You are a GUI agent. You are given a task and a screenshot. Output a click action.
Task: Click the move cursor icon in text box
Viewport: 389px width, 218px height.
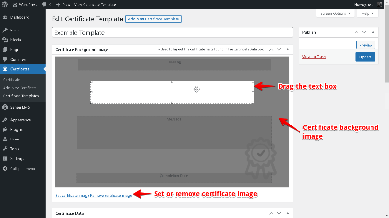click(197, 89)
